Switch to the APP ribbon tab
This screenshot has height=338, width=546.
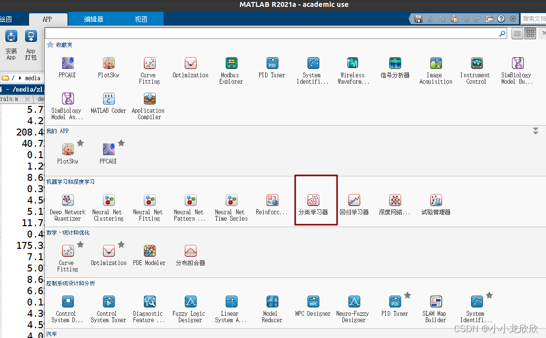[x=48, y=20]
